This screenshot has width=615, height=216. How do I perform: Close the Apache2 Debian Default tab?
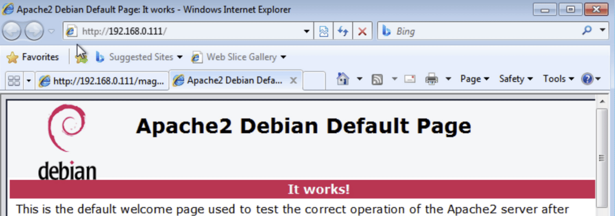[293, 80]
